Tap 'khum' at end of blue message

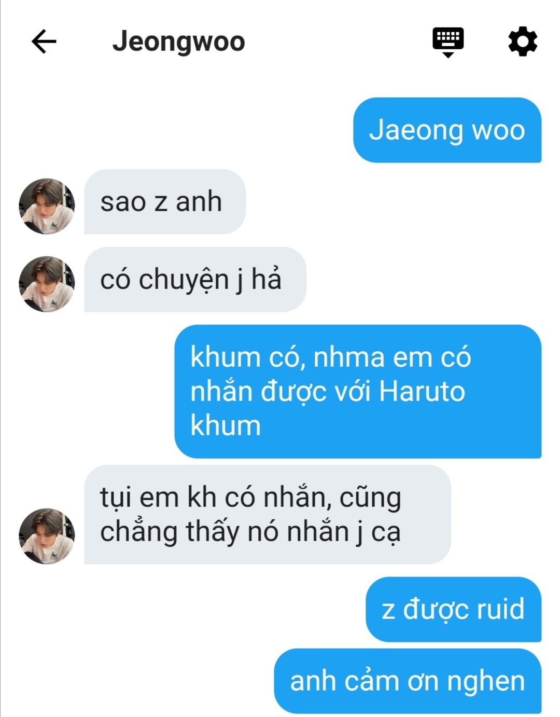226,425
